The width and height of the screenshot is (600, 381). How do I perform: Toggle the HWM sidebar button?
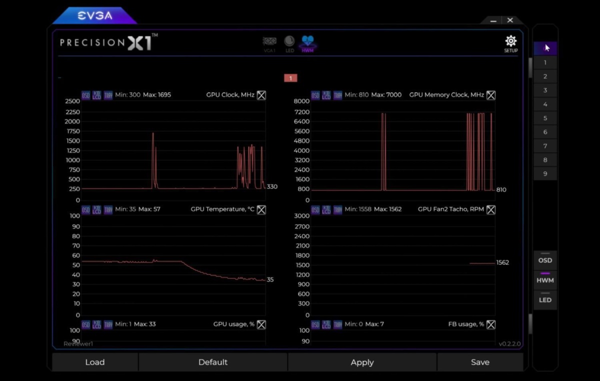pyautogui.click(x=545, y=280)
